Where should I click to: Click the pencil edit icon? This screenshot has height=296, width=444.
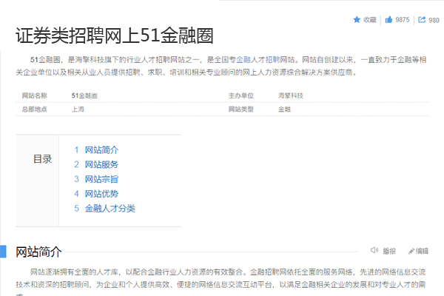click(x=411, y=252)
